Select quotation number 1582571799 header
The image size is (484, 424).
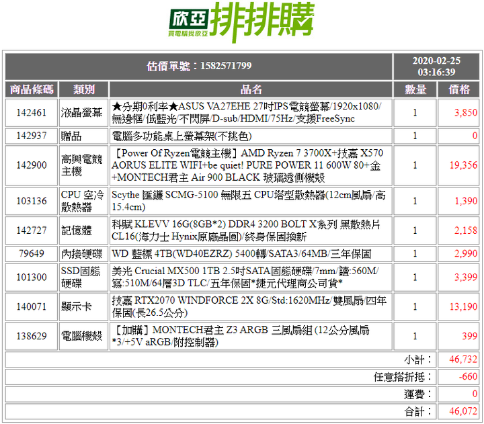(199, 66)
